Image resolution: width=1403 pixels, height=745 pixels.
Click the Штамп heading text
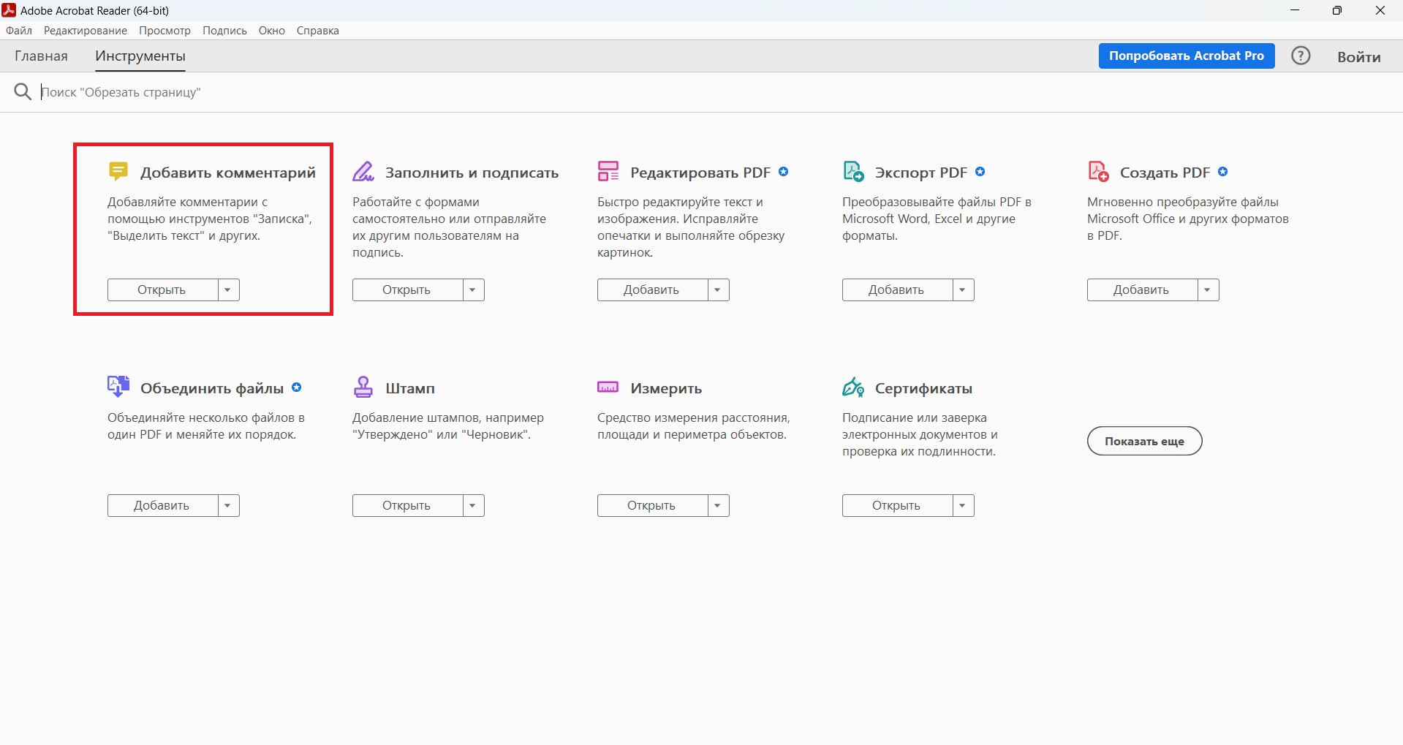pyautogui.click(x=410, y=388)
